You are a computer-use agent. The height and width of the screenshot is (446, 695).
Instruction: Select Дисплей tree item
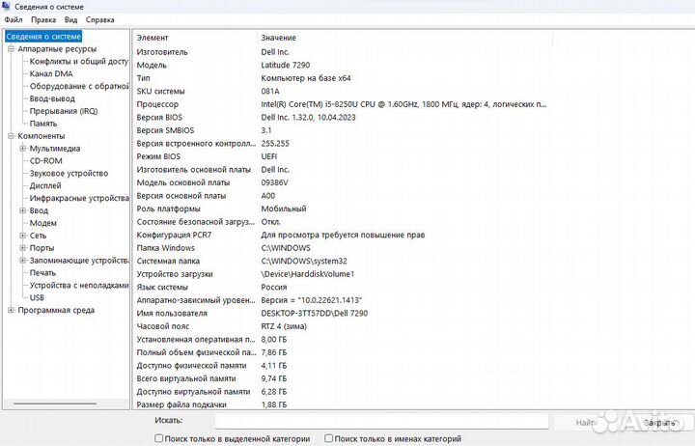pyautogui.click(x=45, y=185)
